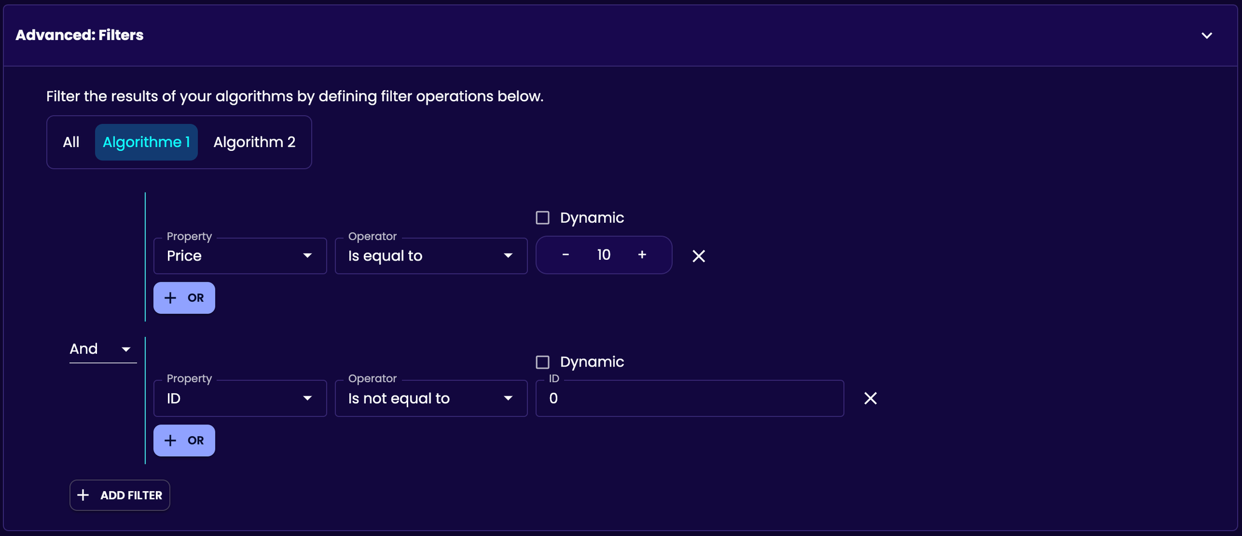Click the ID property dropdown arrow
The height and width of the screenshot is (536, 1242).
click(307, 399)
